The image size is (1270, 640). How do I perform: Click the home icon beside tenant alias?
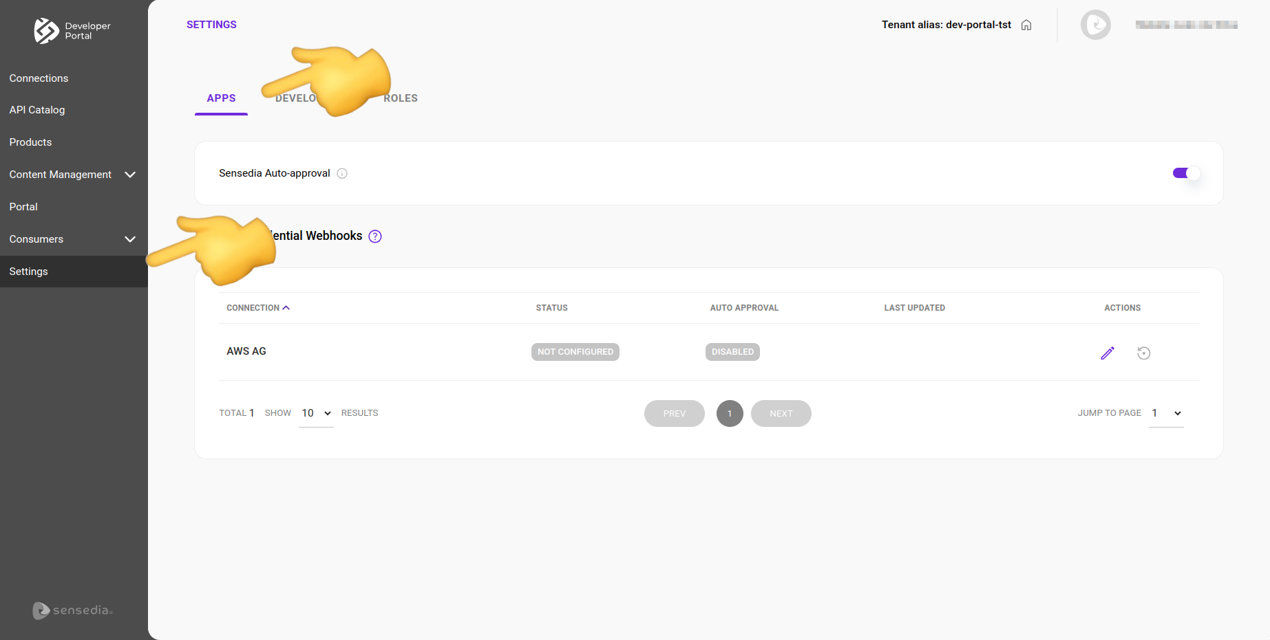[x=1026, y=25]
